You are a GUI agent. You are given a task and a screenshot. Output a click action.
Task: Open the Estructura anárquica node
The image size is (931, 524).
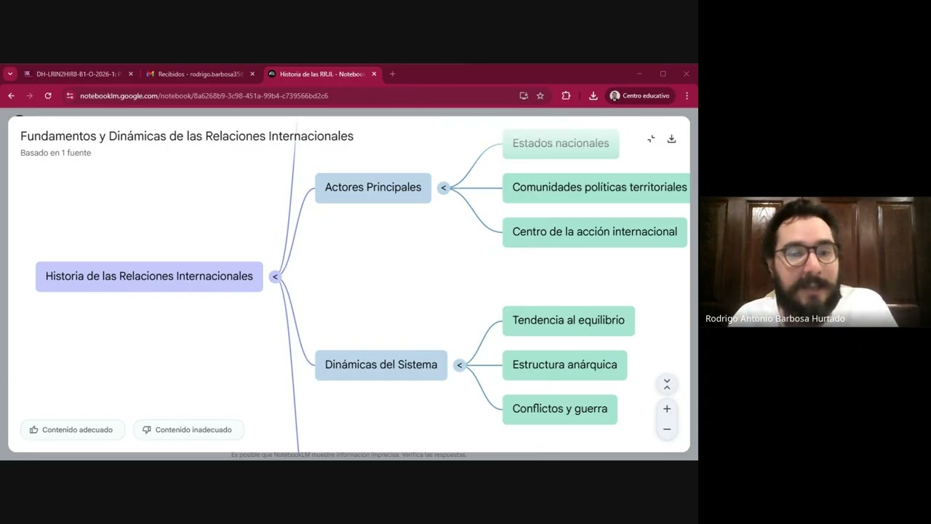point(564,365)
